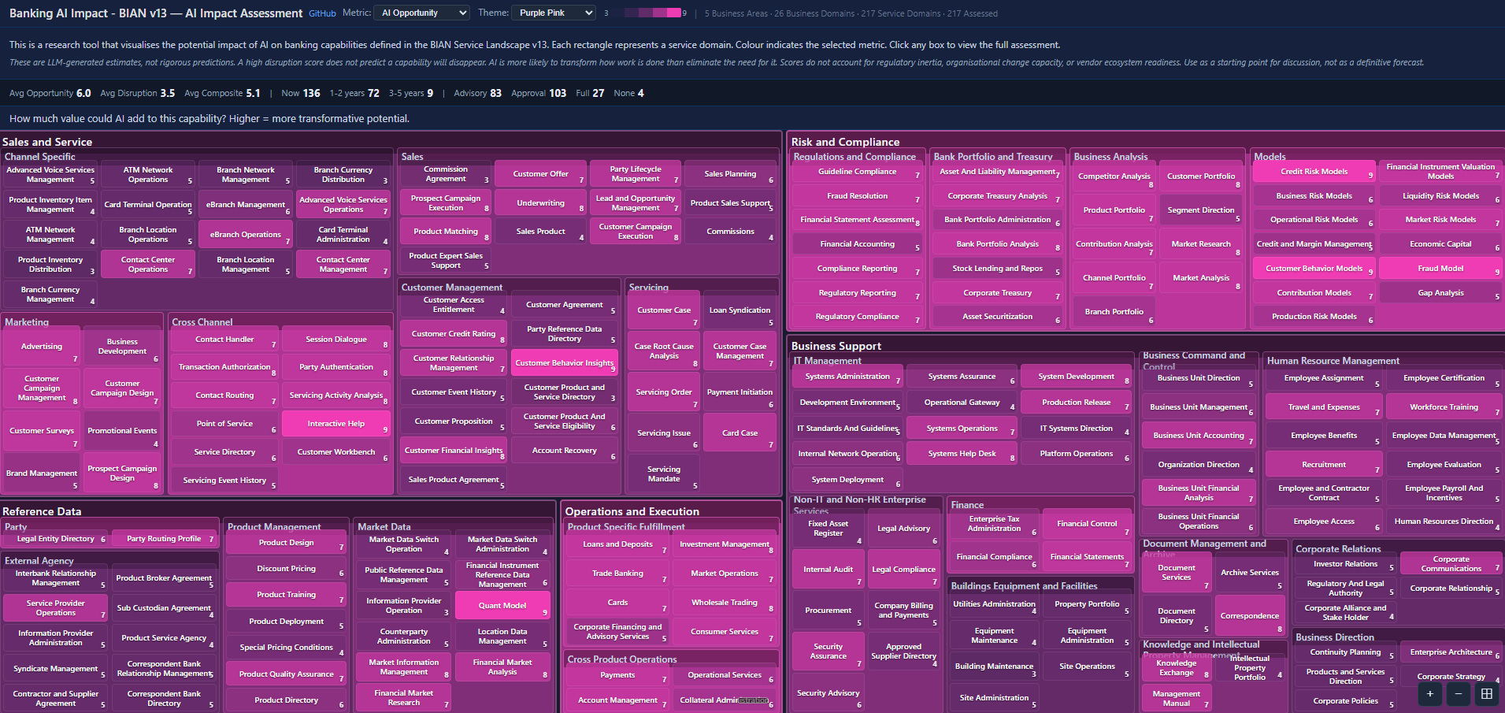Screen dimensions: 1505x713
Task: Open the Theme dropdown showing Purple Pink
Action: pyautogui.click(x=555, y=13)
